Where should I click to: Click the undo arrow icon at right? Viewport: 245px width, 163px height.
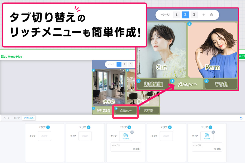(241, 118)
